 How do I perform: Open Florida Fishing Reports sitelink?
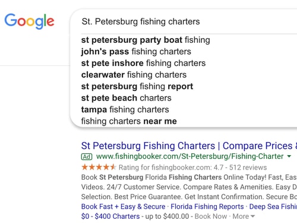click(207, 206)
